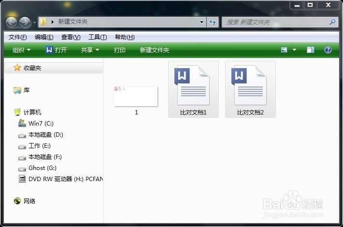Screen dimensions: 343x227
Task: Select the 比对文档1 document icon
Action: [x=193, y=85]
